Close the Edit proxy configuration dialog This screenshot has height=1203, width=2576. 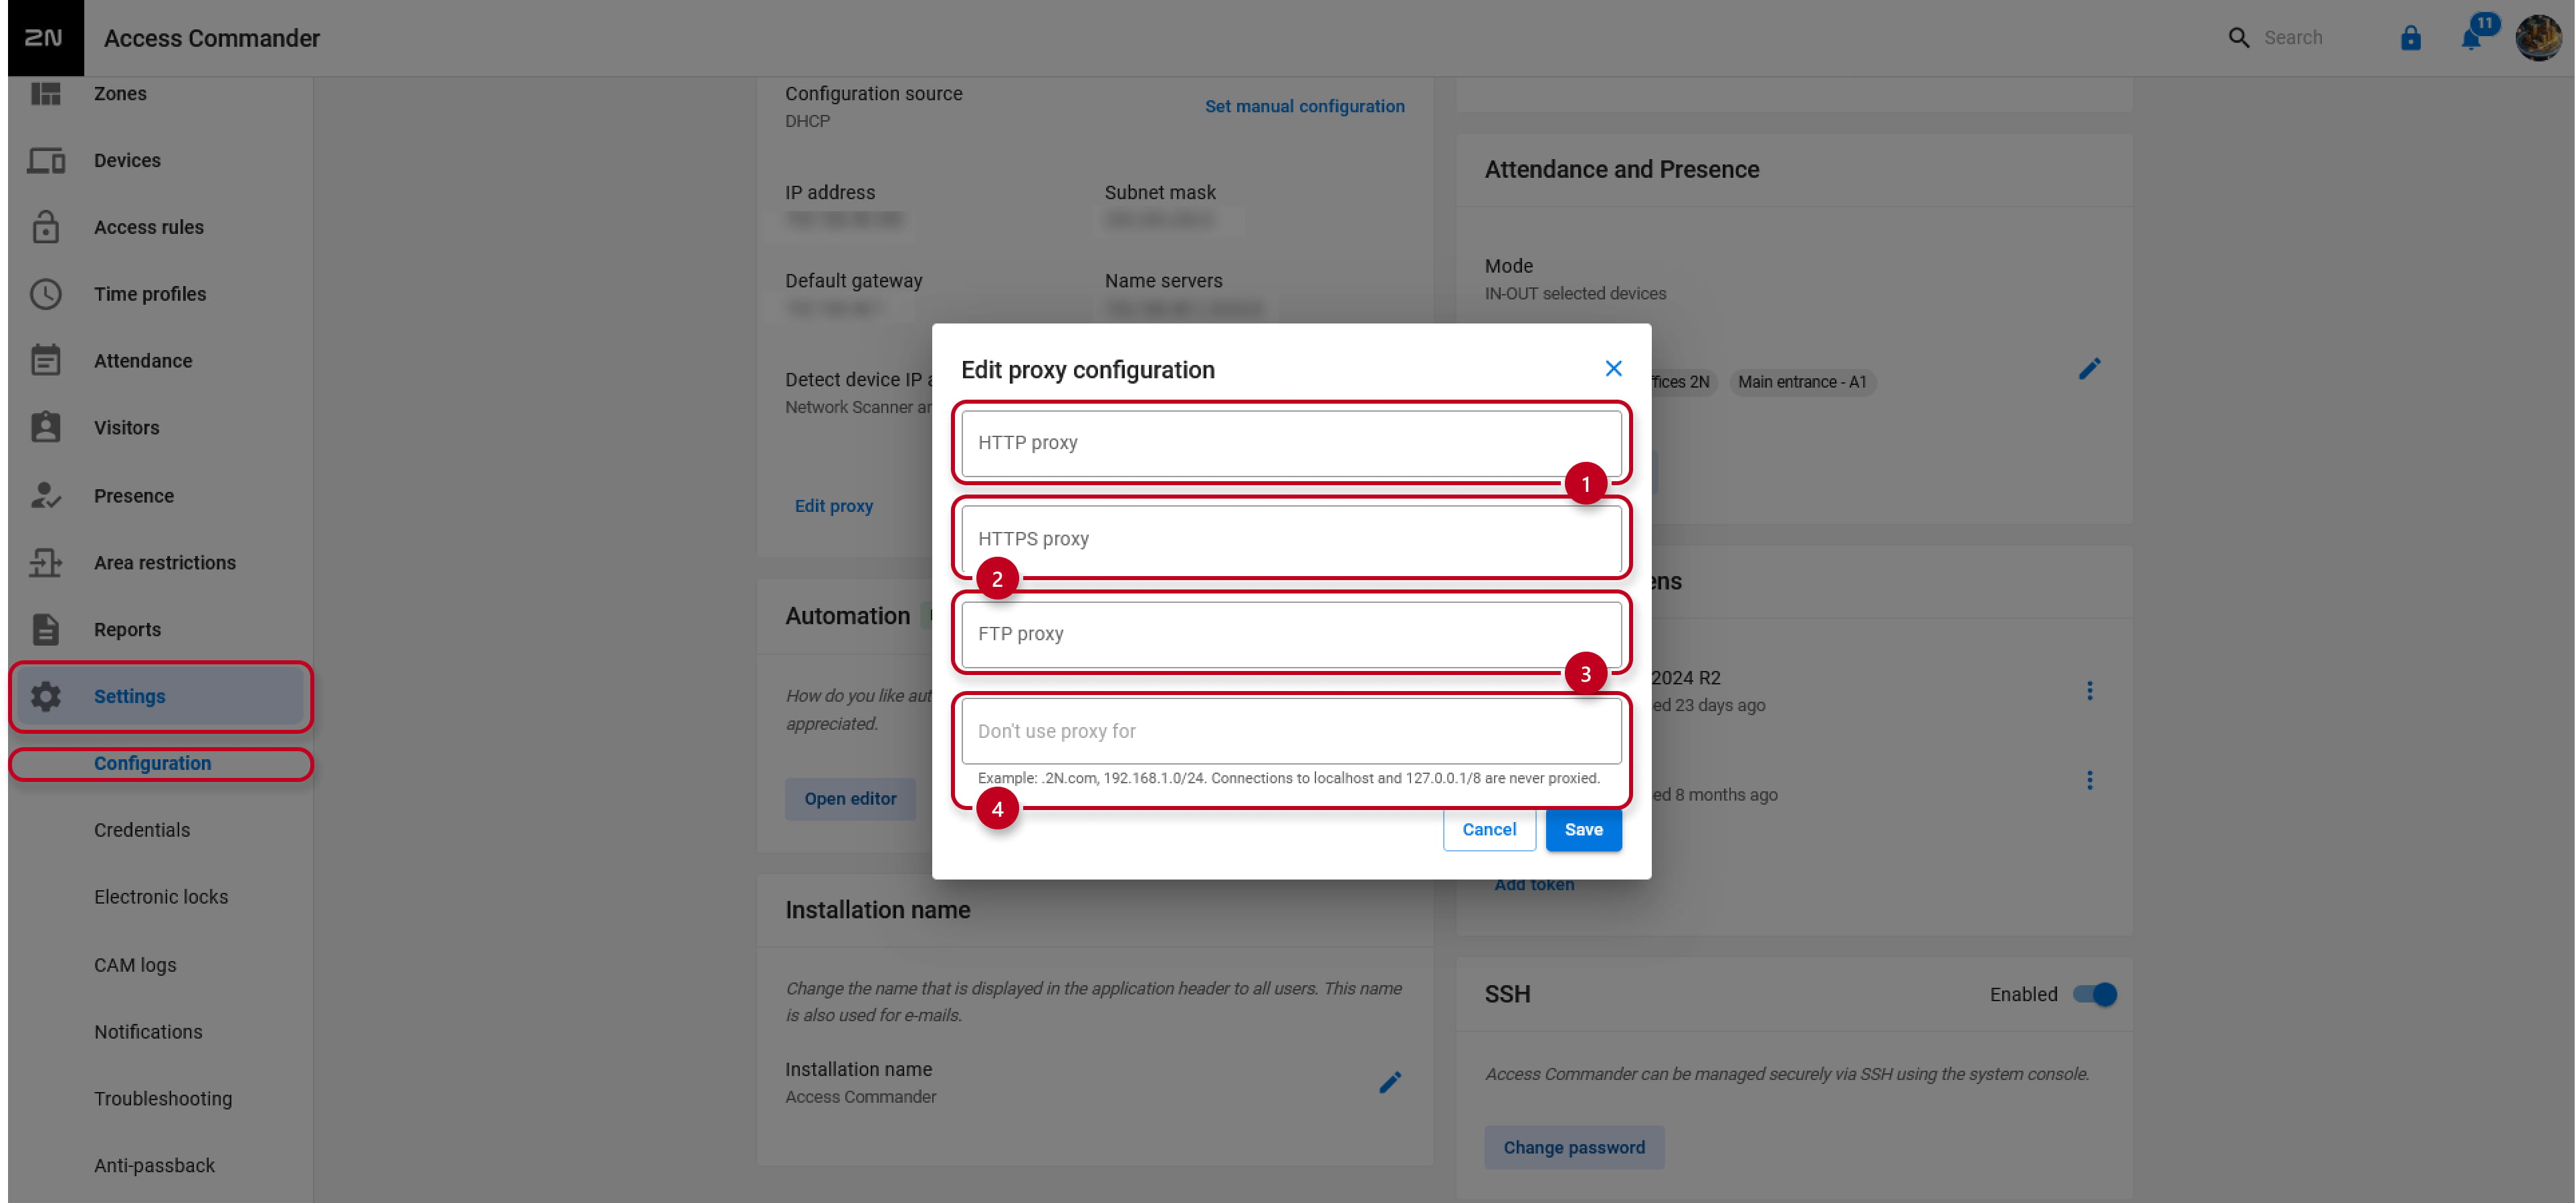[1613, 369]
